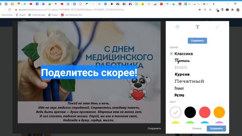The height and width of the screenshot is (136, 242).
Task: Click the black camera screenshot extension
Action: tap(227, 9)
